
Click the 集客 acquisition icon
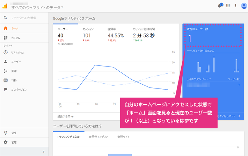6,71
